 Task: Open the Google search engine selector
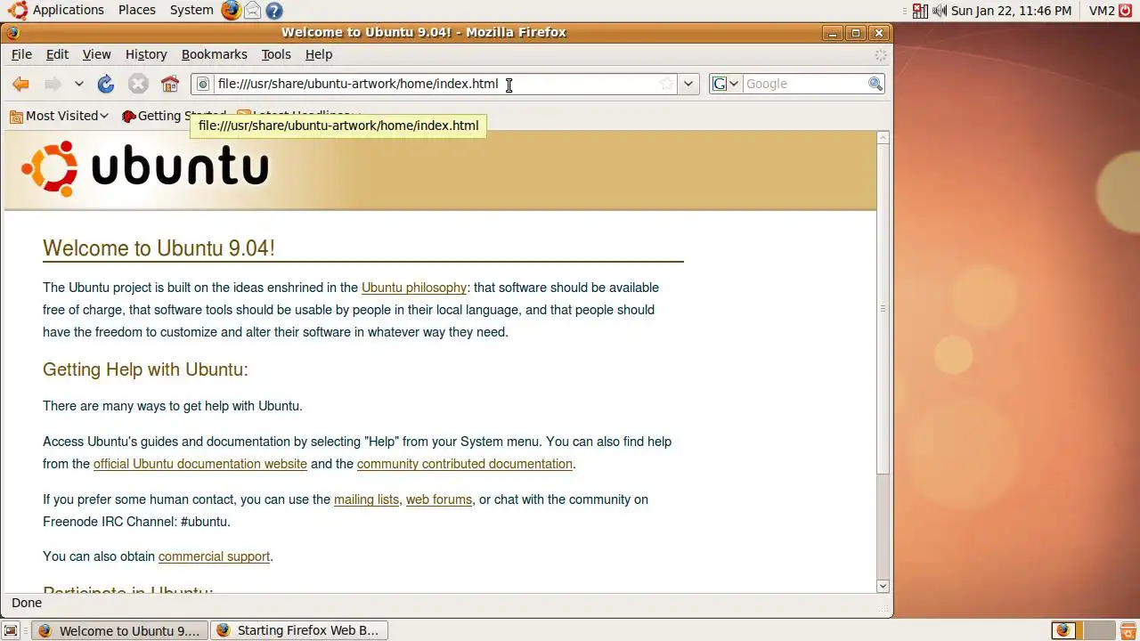[x=726, y=84]
